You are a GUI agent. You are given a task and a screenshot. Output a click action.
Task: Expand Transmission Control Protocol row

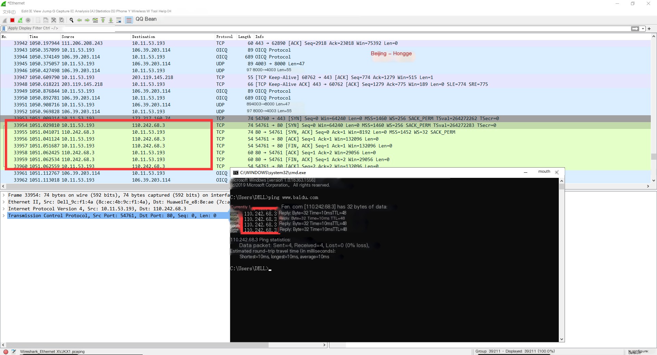4,215
